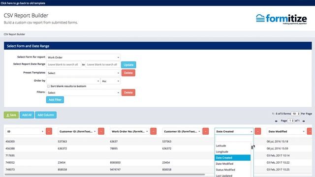Click the dropdown list scrollbar thumb
Screen dimensions: 315x177
tap(252, 147)
